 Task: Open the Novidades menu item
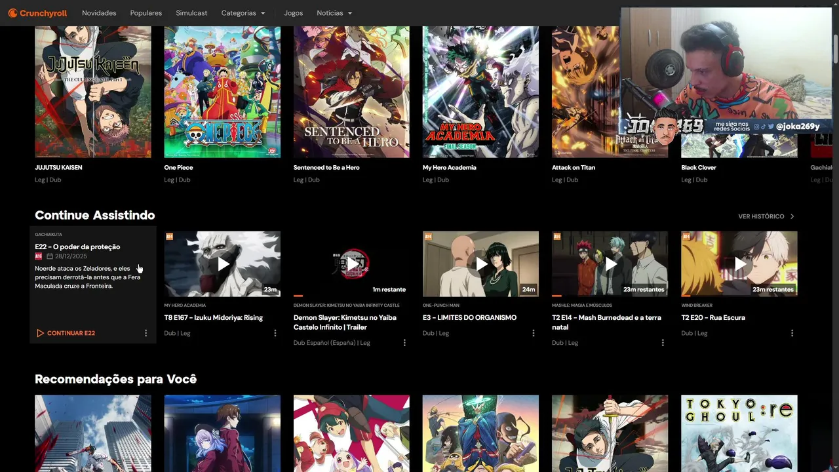[99, 13]
